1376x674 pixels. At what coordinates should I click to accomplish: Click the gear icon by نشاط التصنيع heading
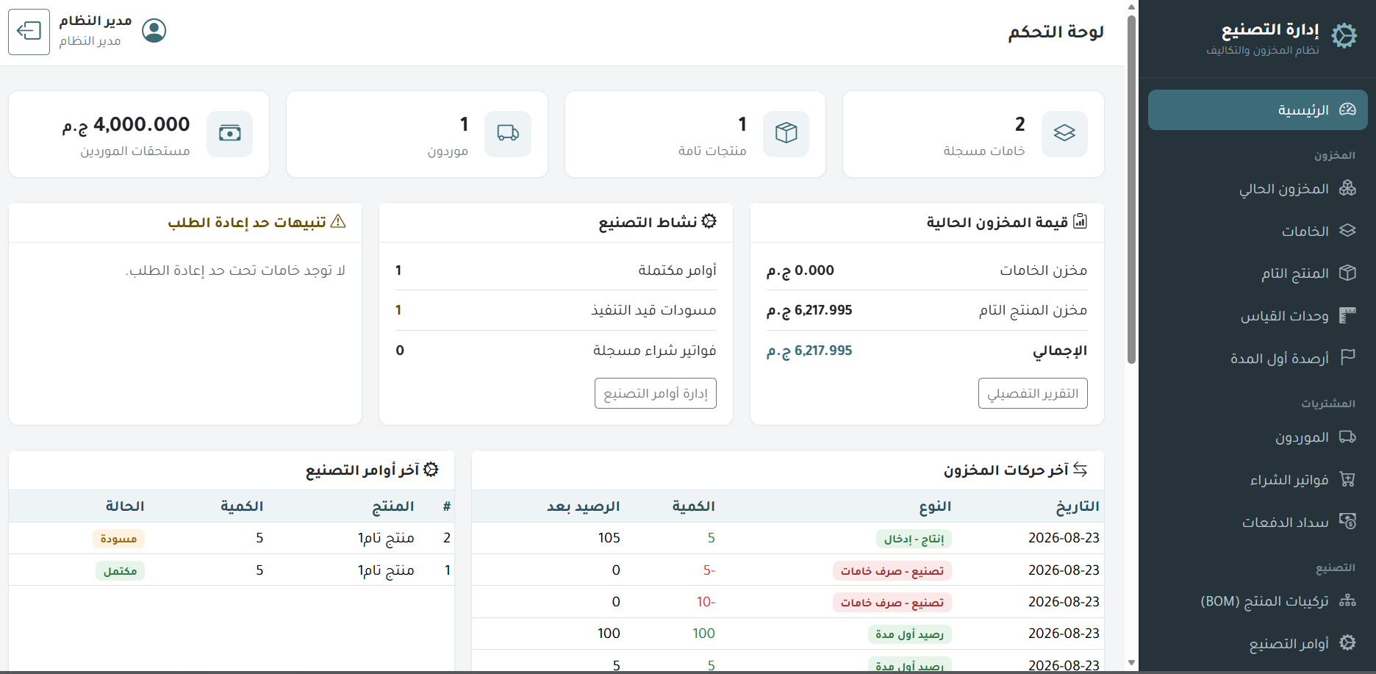(709, 221)
